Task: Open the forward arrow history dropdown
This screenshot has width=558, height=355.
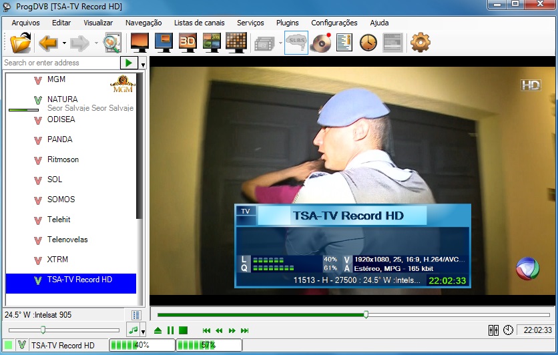Action: point(96,43)
